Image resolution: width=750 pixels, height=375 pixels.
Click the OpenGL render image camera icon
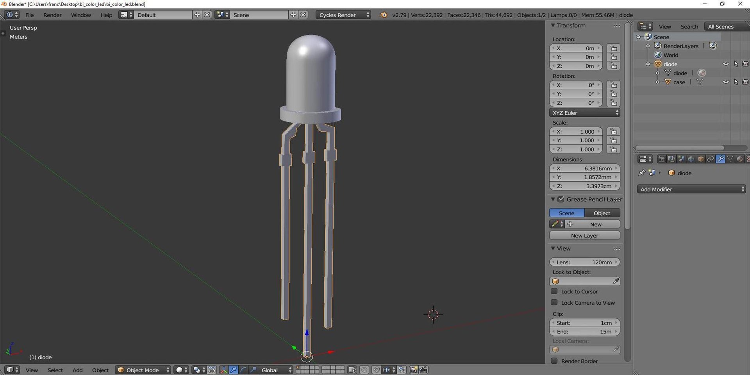(x=414, y=370)
